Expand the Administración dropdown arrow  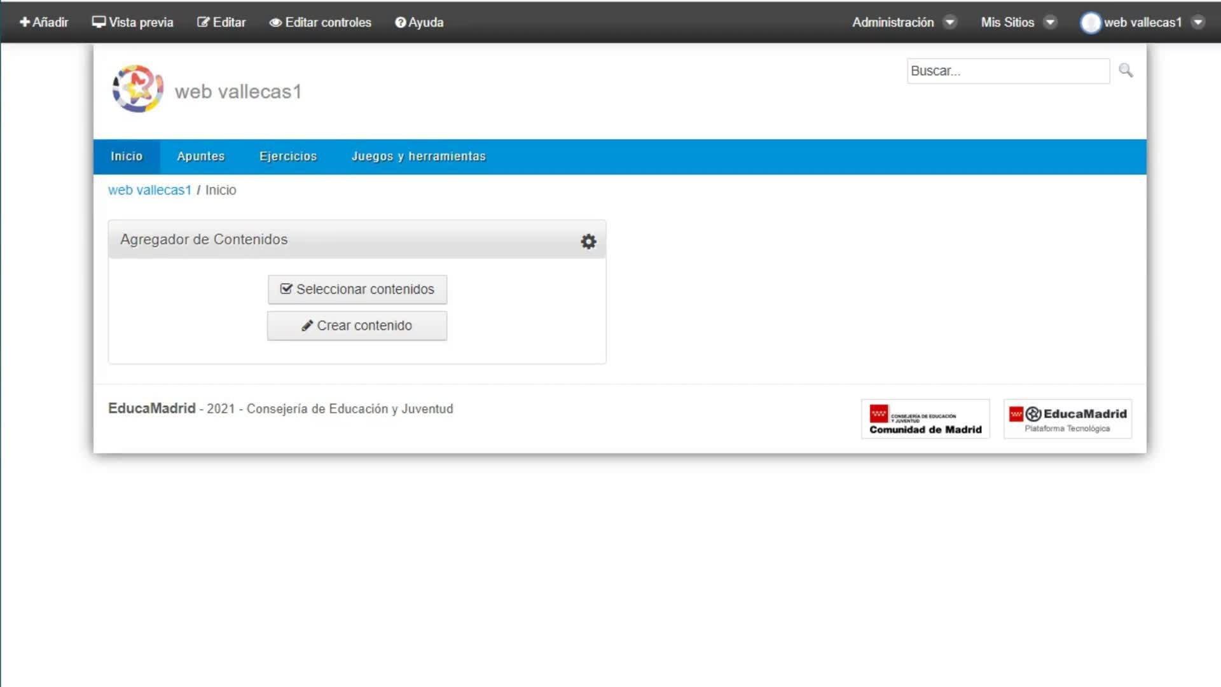coord(950,22)
